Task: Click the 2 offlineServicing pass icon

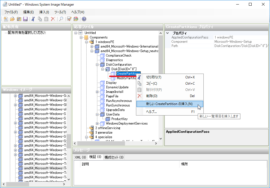Action: 92,128
